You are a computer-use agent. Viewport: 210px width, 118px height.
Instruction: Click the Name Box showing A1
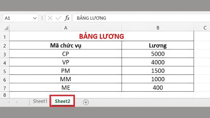(x=21, y=18)
